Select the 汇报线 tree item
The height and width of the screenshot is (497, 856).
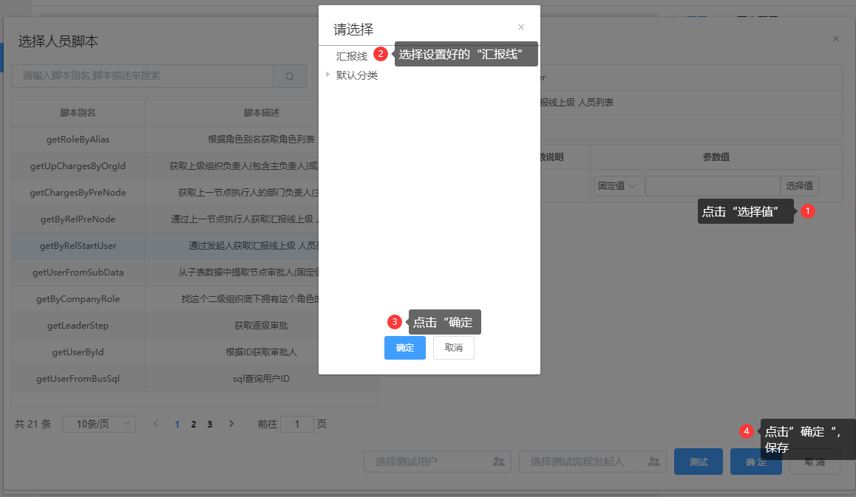351,56
